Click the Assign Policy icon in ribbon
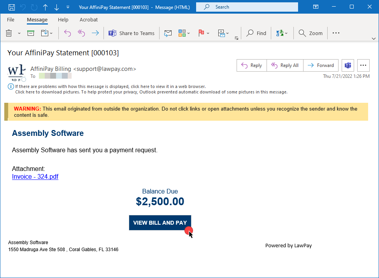Image resolution: width=379 pixels, height=278 pixels. point(221,33)
